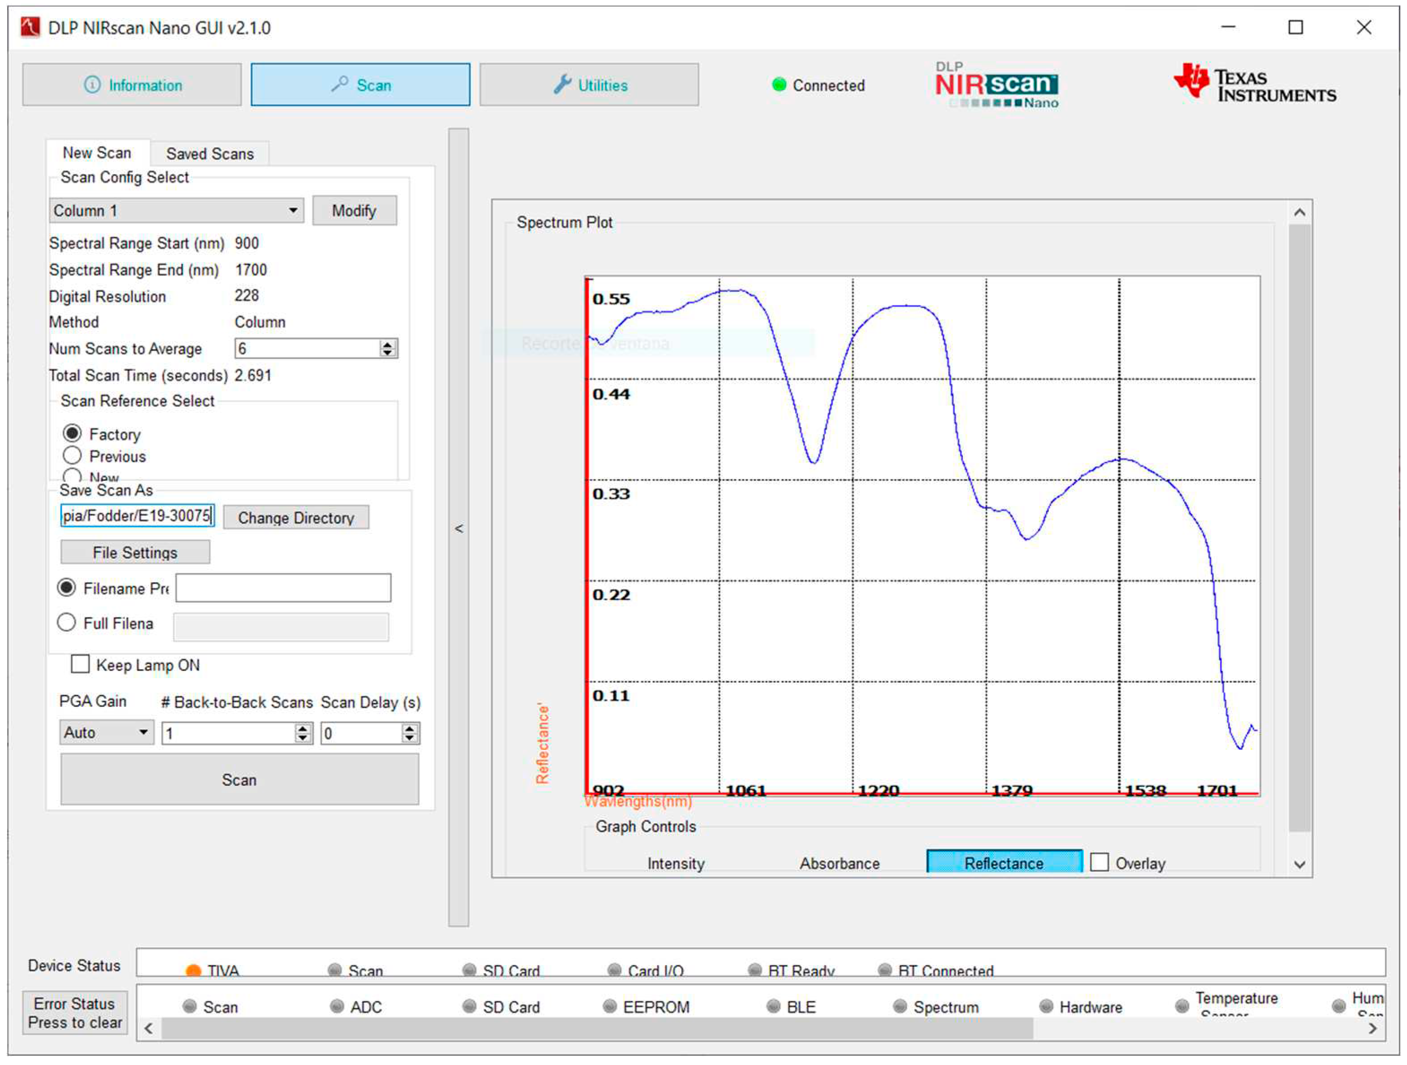The width and height of the screenshot is (1407, 1065).
Task: Choose the Full Filename radio button
Action: (x=67, y=622)
